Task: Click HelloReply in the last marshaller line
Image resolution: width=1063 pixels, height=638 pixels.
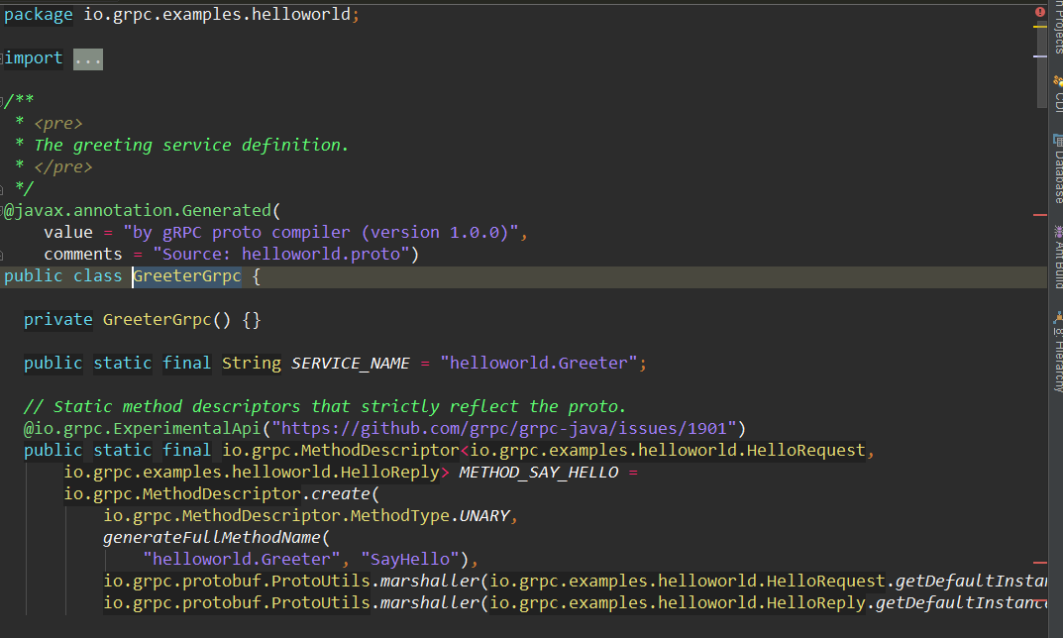Action: [815, 602]
